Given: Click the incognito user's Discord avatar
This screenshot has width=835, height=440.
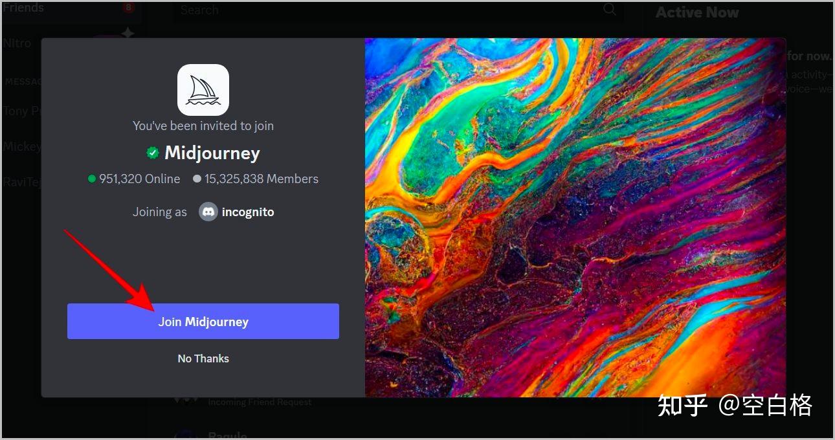Looking at the screenshot, I should (x=207, y=212).
